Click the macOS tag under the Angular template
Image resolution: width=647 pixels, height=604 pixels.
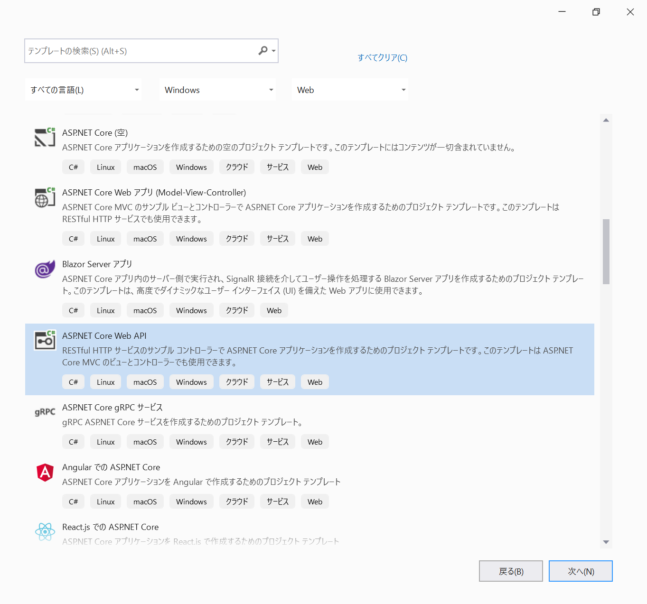click(x=145, y=502)
